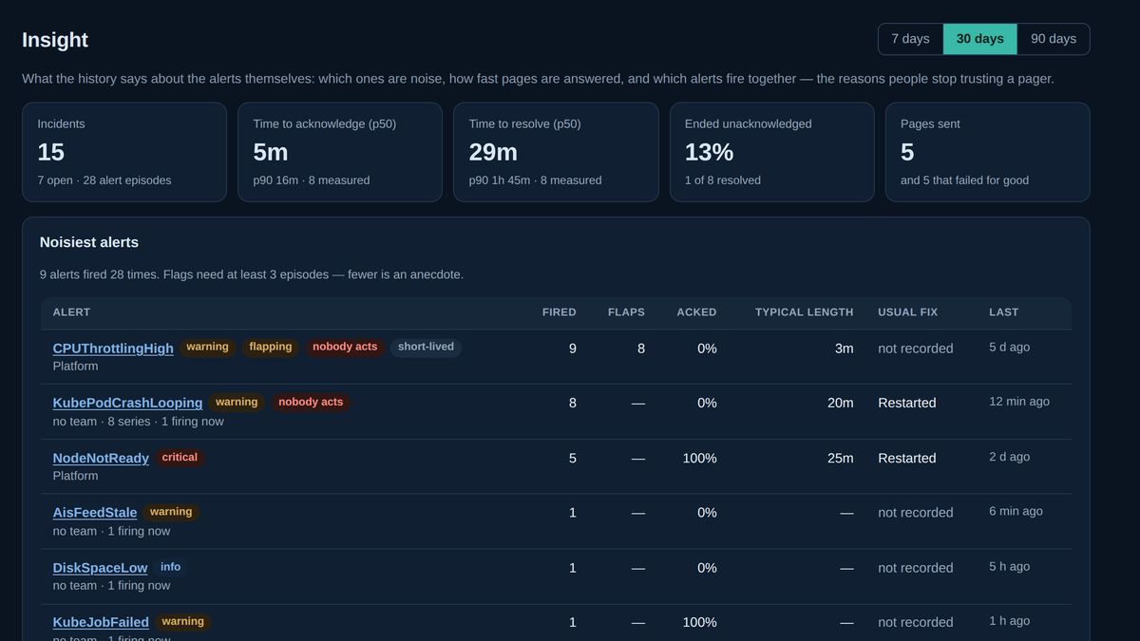Click Restarted fix in NodeNotReady row
1140x641 pixels.
point(907,458)
